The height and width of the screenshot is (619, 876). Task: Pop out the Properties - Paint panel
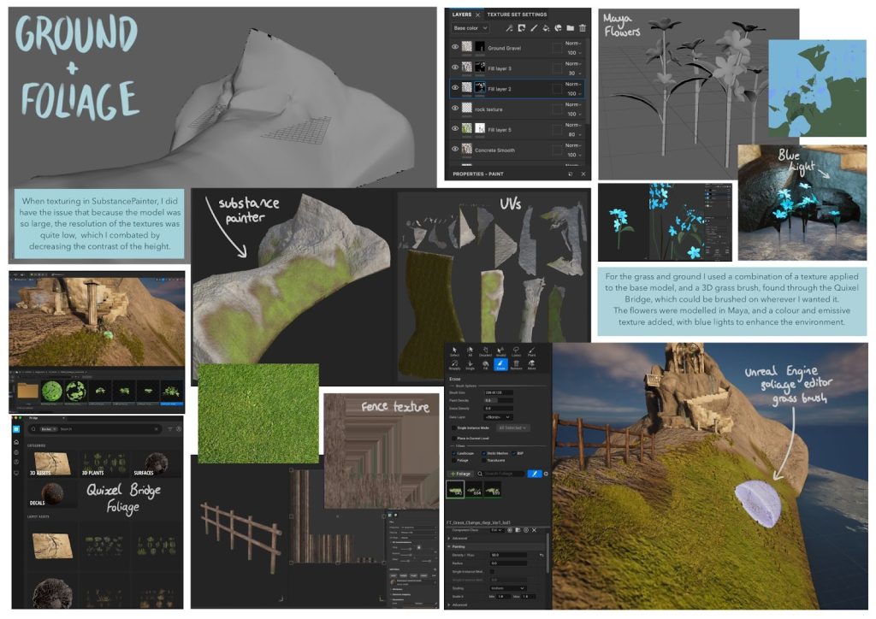[571, 174]
